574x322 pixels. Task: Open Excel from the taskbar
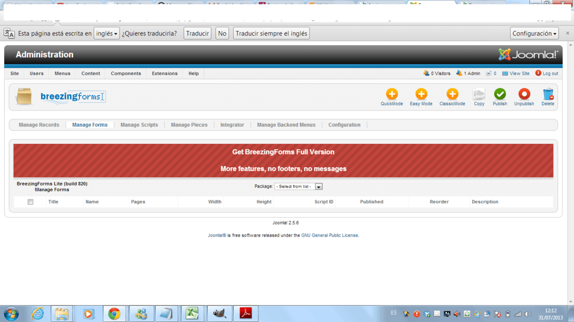tap(192, 314)
